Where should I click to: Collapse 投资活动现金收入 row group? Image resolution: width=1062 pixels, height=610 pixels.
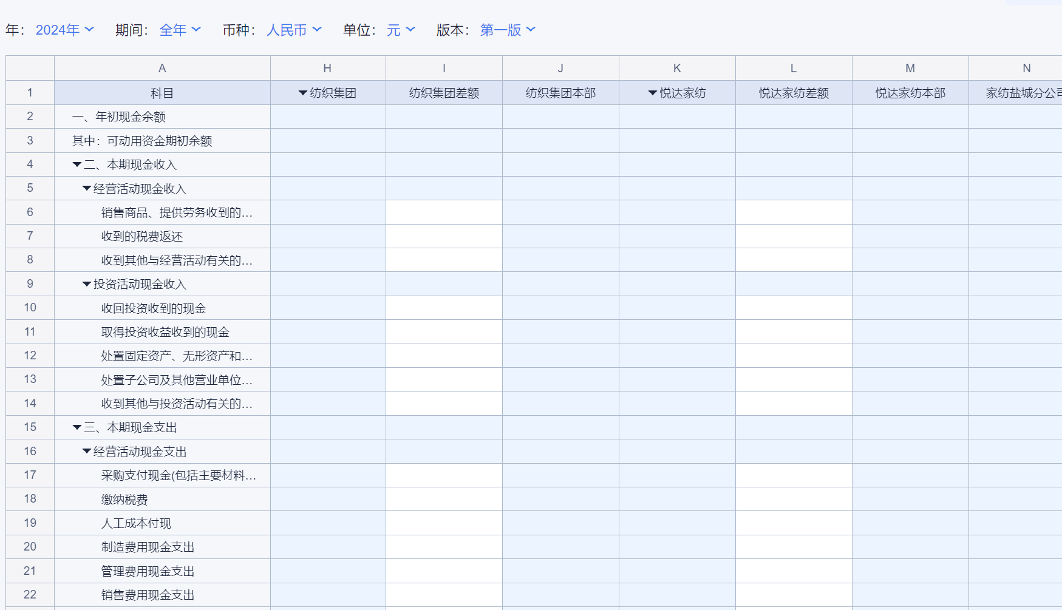(x=87, y=284)
